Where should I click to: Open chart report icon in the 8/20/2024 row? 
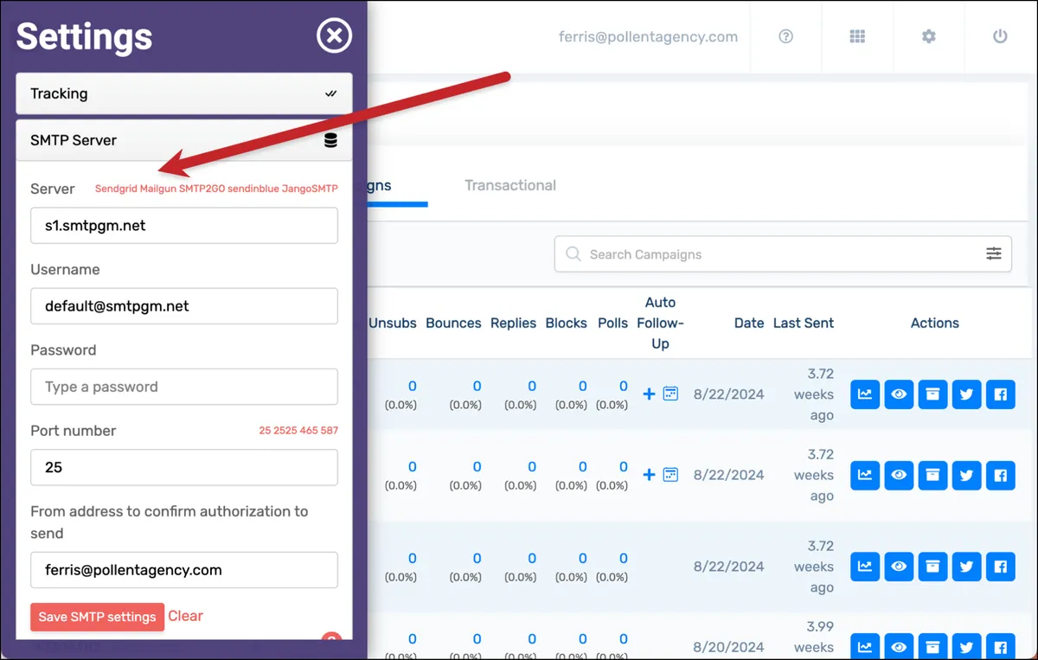pyautogui.click(x=865, y=646)
